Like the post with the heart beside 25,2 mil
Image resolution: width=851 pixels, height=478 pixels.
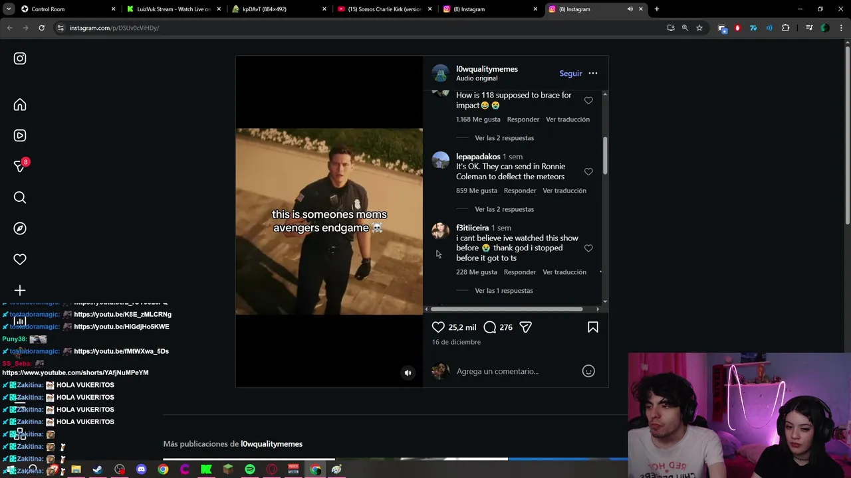pos(438,327)
